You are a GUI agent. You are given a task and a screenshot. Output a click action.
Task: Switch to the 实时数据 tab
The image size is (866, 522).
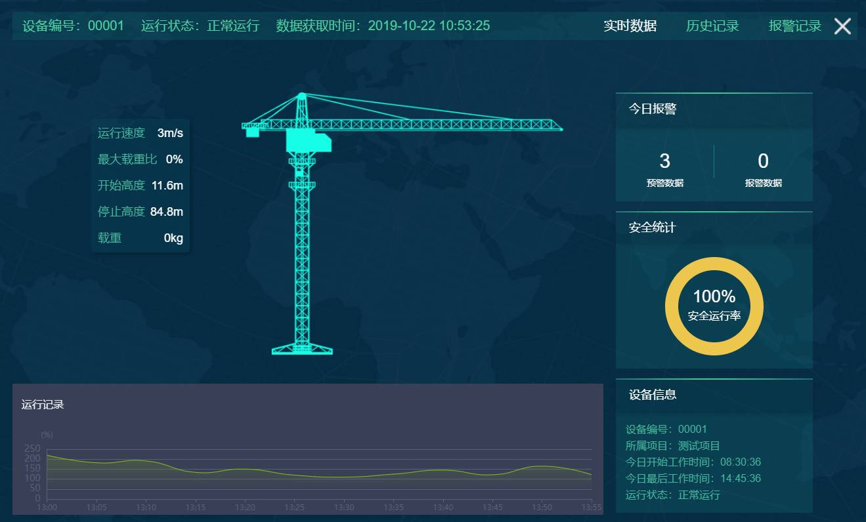630,26
